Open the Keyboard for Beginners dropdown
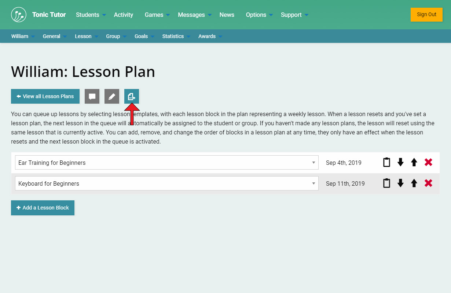The height and width of the screenshot is (293, 451). coord(166,183)
